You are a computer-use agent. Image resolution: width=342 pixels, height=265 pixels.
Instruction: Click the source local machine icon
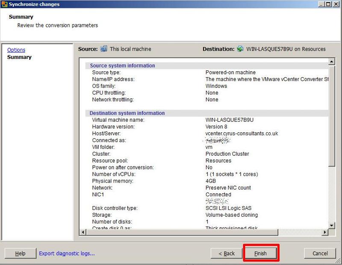pos(103,49)
